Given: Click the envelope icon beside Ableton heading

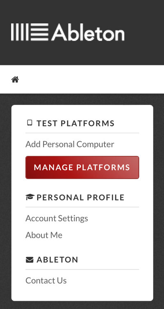Looking at the screenshot, I should coord(30,260).
